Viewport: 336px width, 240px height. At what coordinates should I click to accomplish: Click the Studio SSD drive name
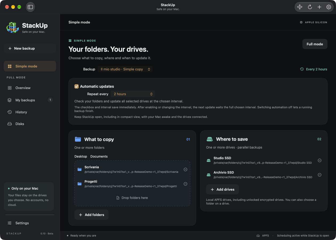[222, 158]
